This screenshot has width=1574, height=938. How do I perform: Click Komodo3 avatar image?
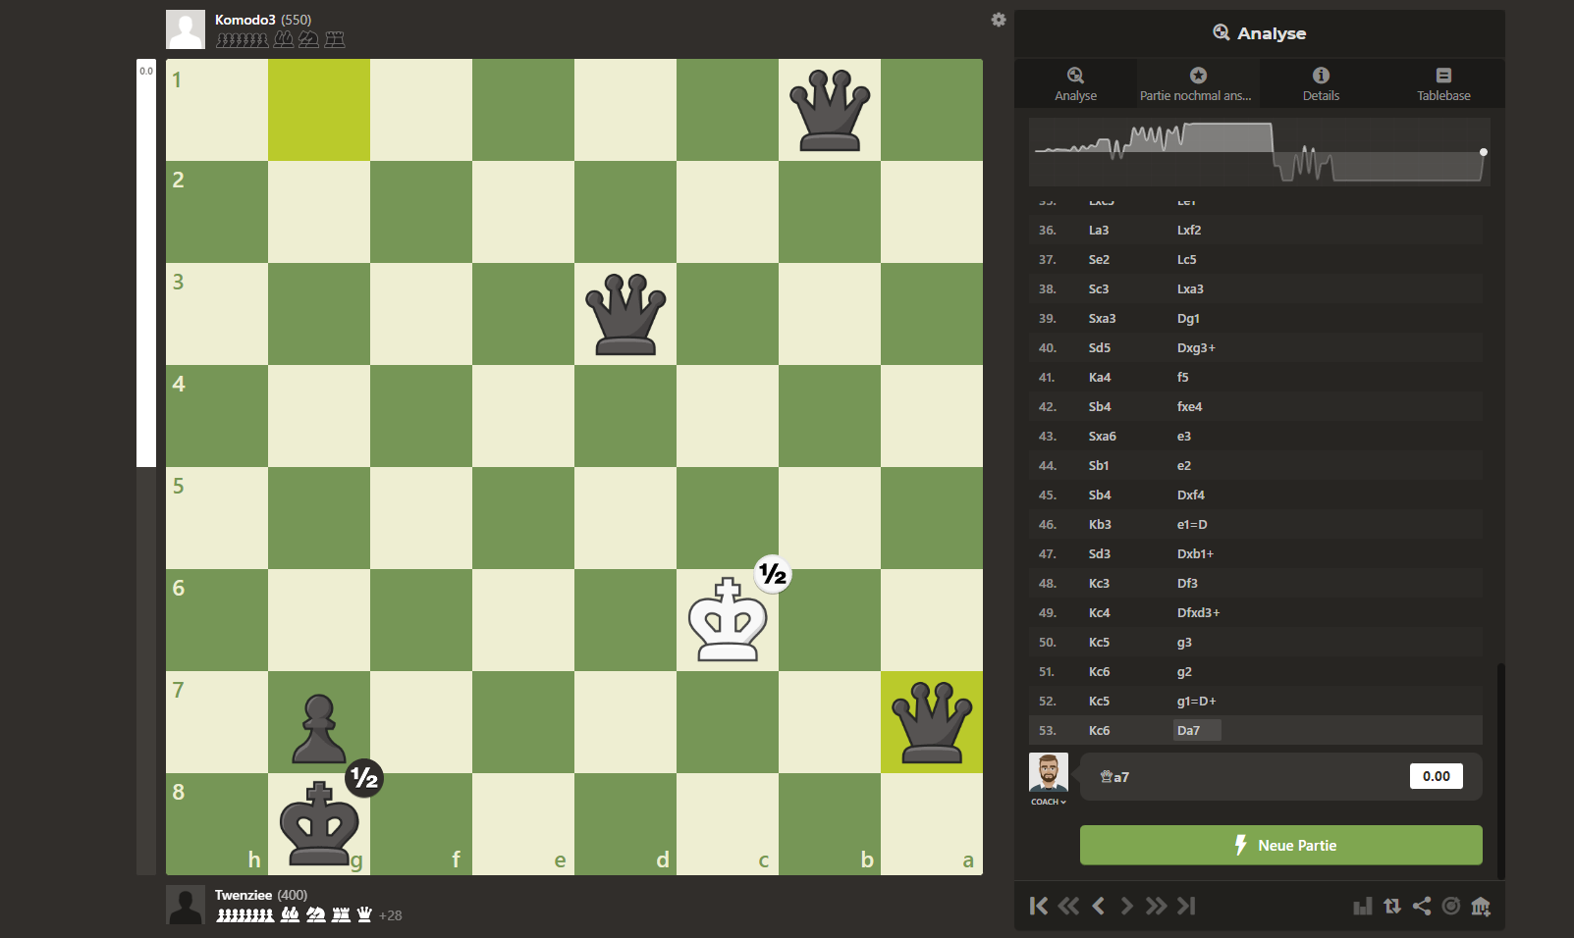tap(186, 29)
